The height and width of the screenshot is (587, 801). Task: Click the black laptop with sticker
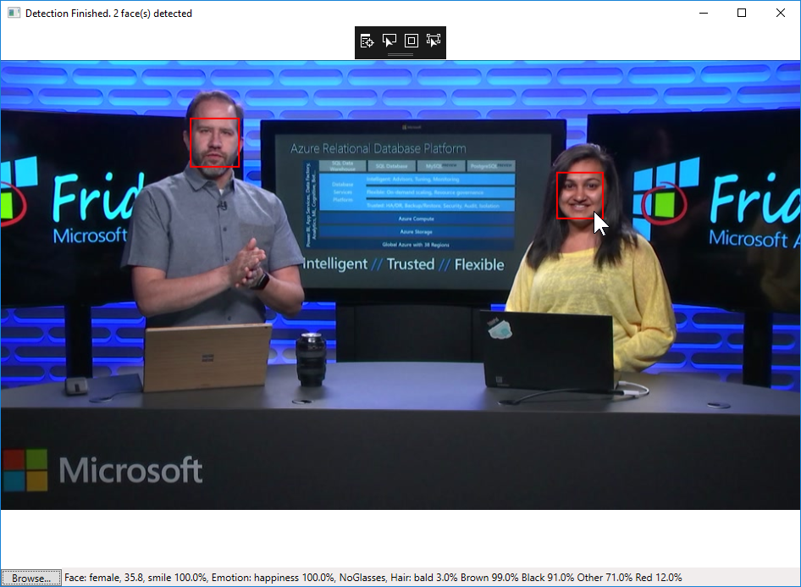tap(547, 352)
